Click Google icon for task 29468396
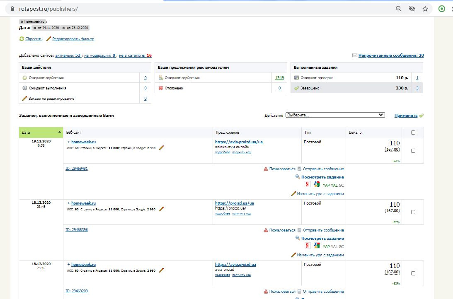Viewport: 453px width, 299px height. tap(317, 245)
